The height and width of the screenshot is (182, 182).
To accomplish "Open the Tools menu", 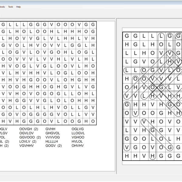I will (x=11, y=7).
